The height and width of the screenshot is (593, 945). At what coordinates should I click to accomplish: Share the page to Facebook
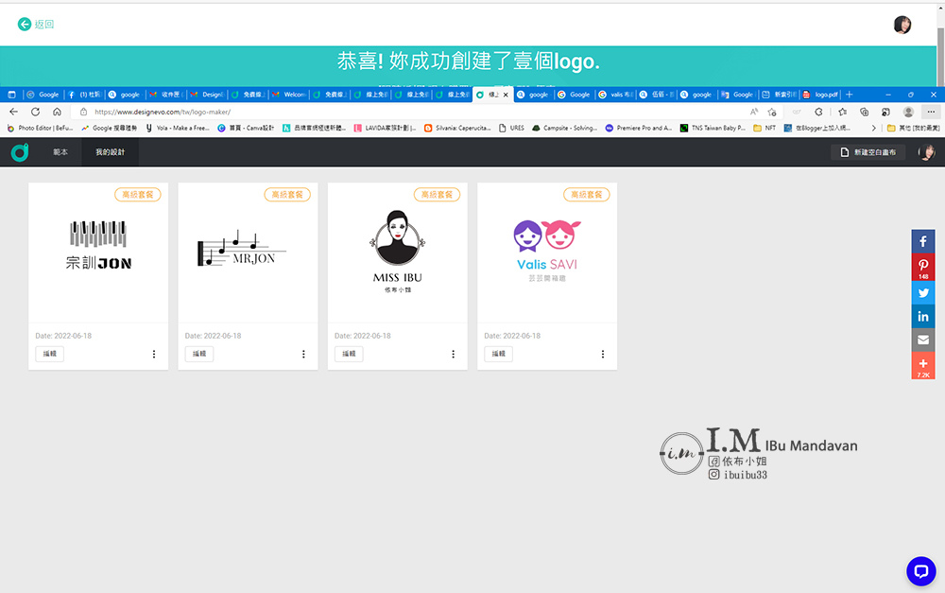(x=922, y=241)
